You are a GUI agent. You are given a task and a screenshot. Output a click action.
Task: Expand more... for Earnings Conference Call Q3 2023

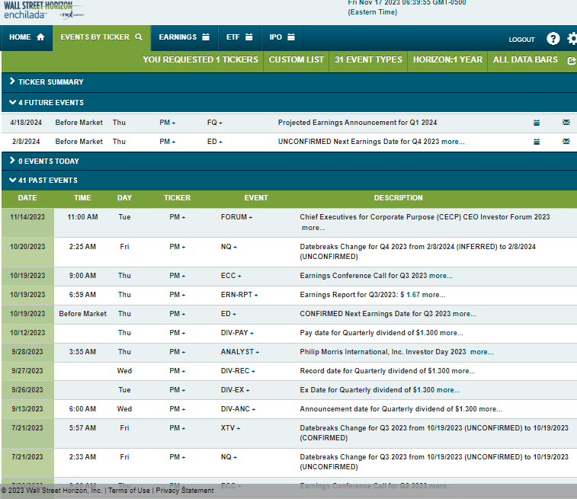tap(441, 276)
